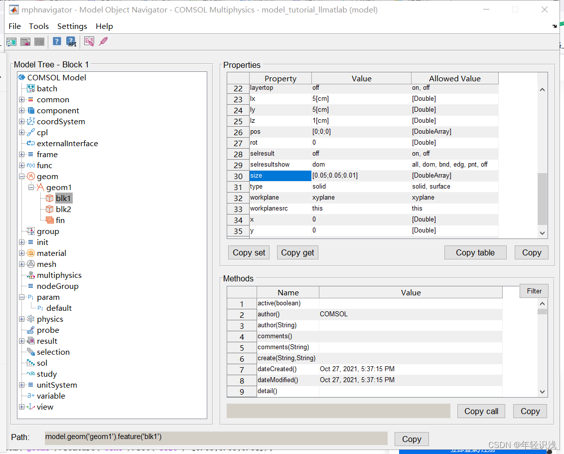Click the Properties table scroll up arrow

pyautogui.click(x=542, y=89)
